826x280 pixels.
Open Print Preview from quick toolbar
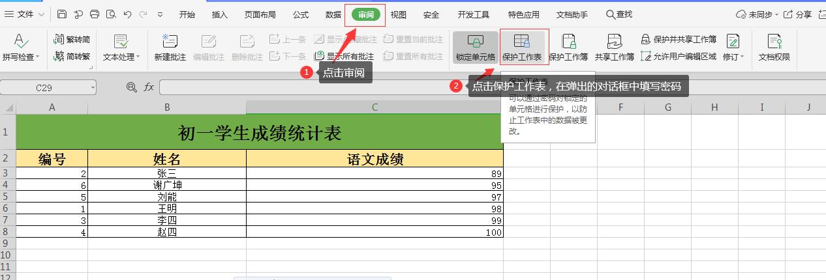pos(111,14)
